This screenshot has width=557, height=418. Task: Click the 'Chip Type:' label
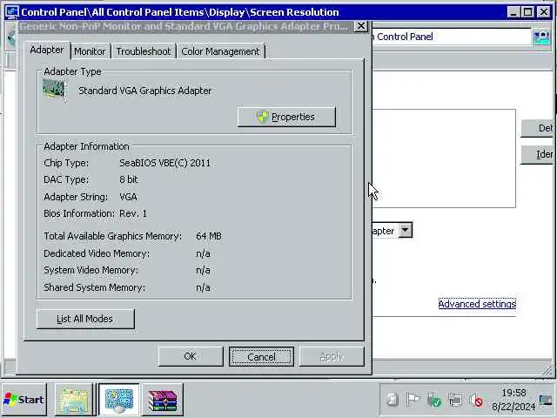tap(66, 163)
